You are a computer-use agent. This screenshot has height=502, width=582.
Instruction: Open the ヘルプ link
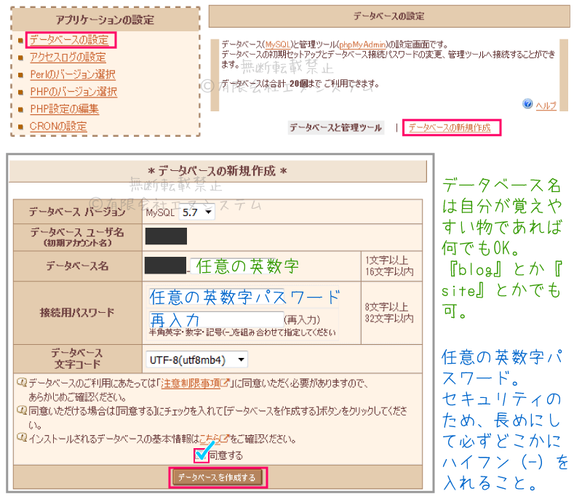tap(546, 105)
